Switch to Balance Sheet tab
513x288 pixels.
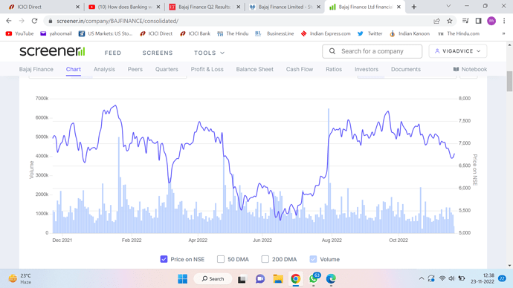(254, 69)
